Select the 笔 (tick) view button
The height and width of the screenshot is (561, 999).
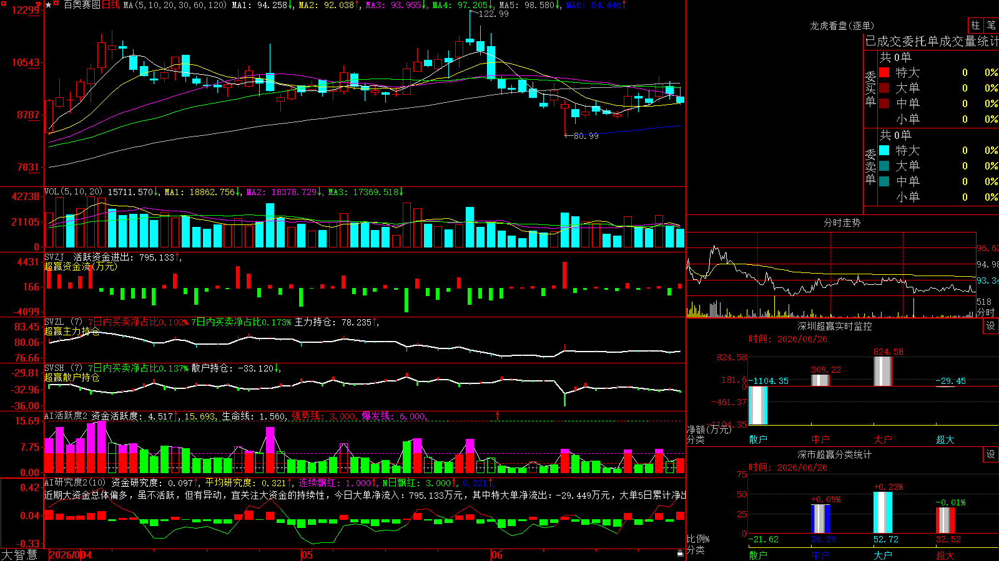click(x=991, y=26)
